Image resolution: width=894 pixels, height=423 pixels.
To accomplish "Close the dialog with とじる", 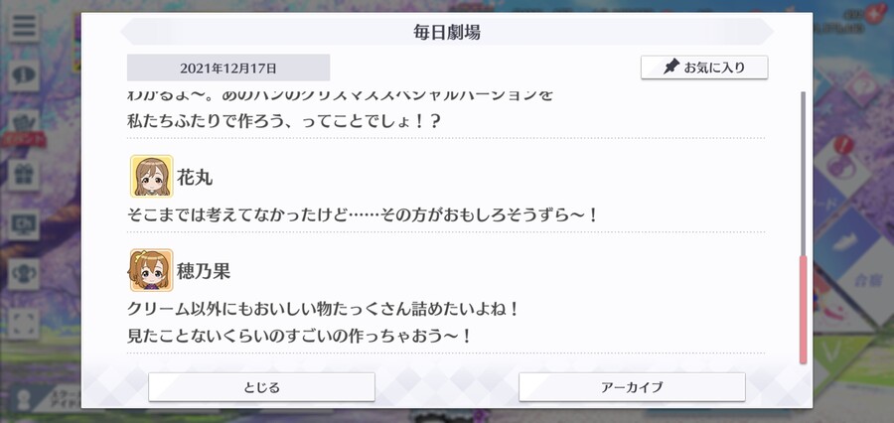I will (x=261, y=387).
